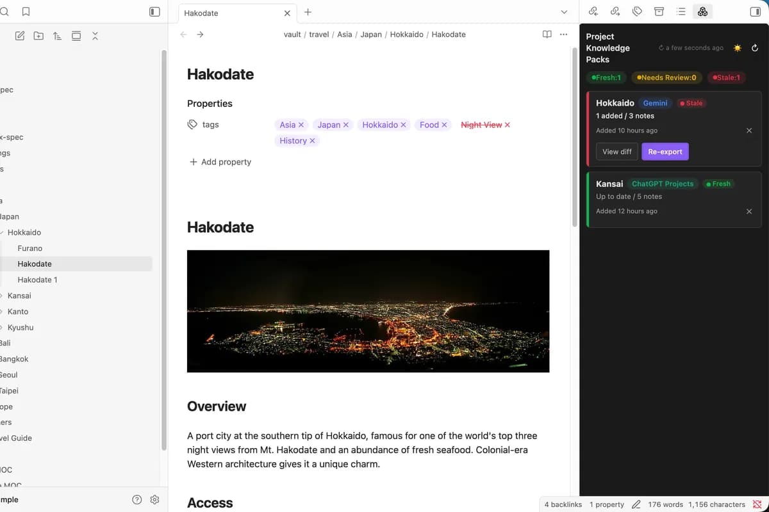Select the Project Knowledge Packs panel icon
Screen dimensions: 769x512
[702, 12]
